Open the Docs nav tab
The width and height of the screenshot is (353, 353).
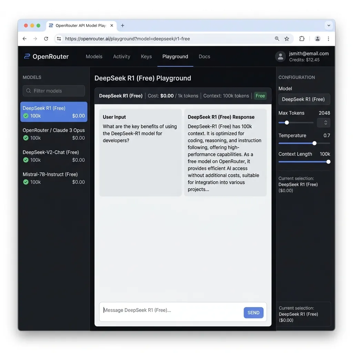[204, 57]
